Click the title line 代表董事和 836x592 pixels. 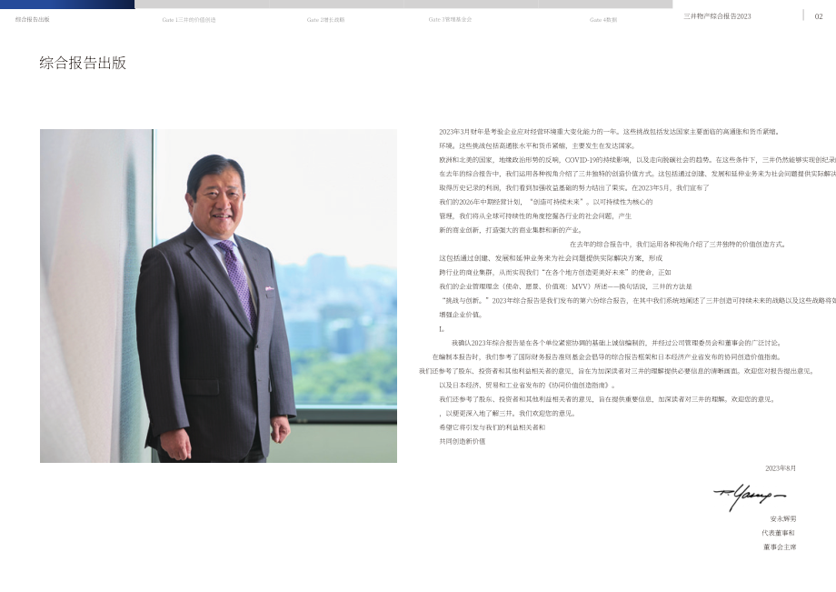[x=779, y=533]
